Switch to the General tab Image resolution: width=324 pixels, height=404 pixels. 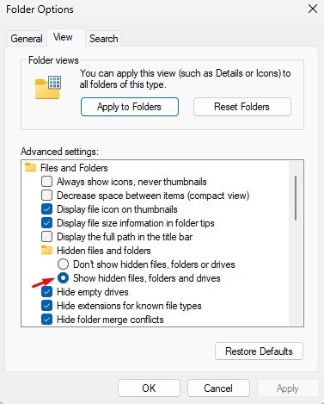27,39
